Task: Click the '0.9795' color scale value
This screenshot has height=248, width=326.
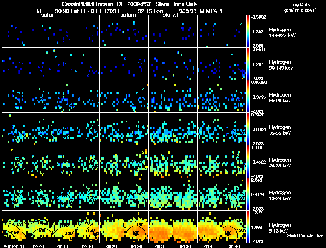Action: tap(259, 97)
